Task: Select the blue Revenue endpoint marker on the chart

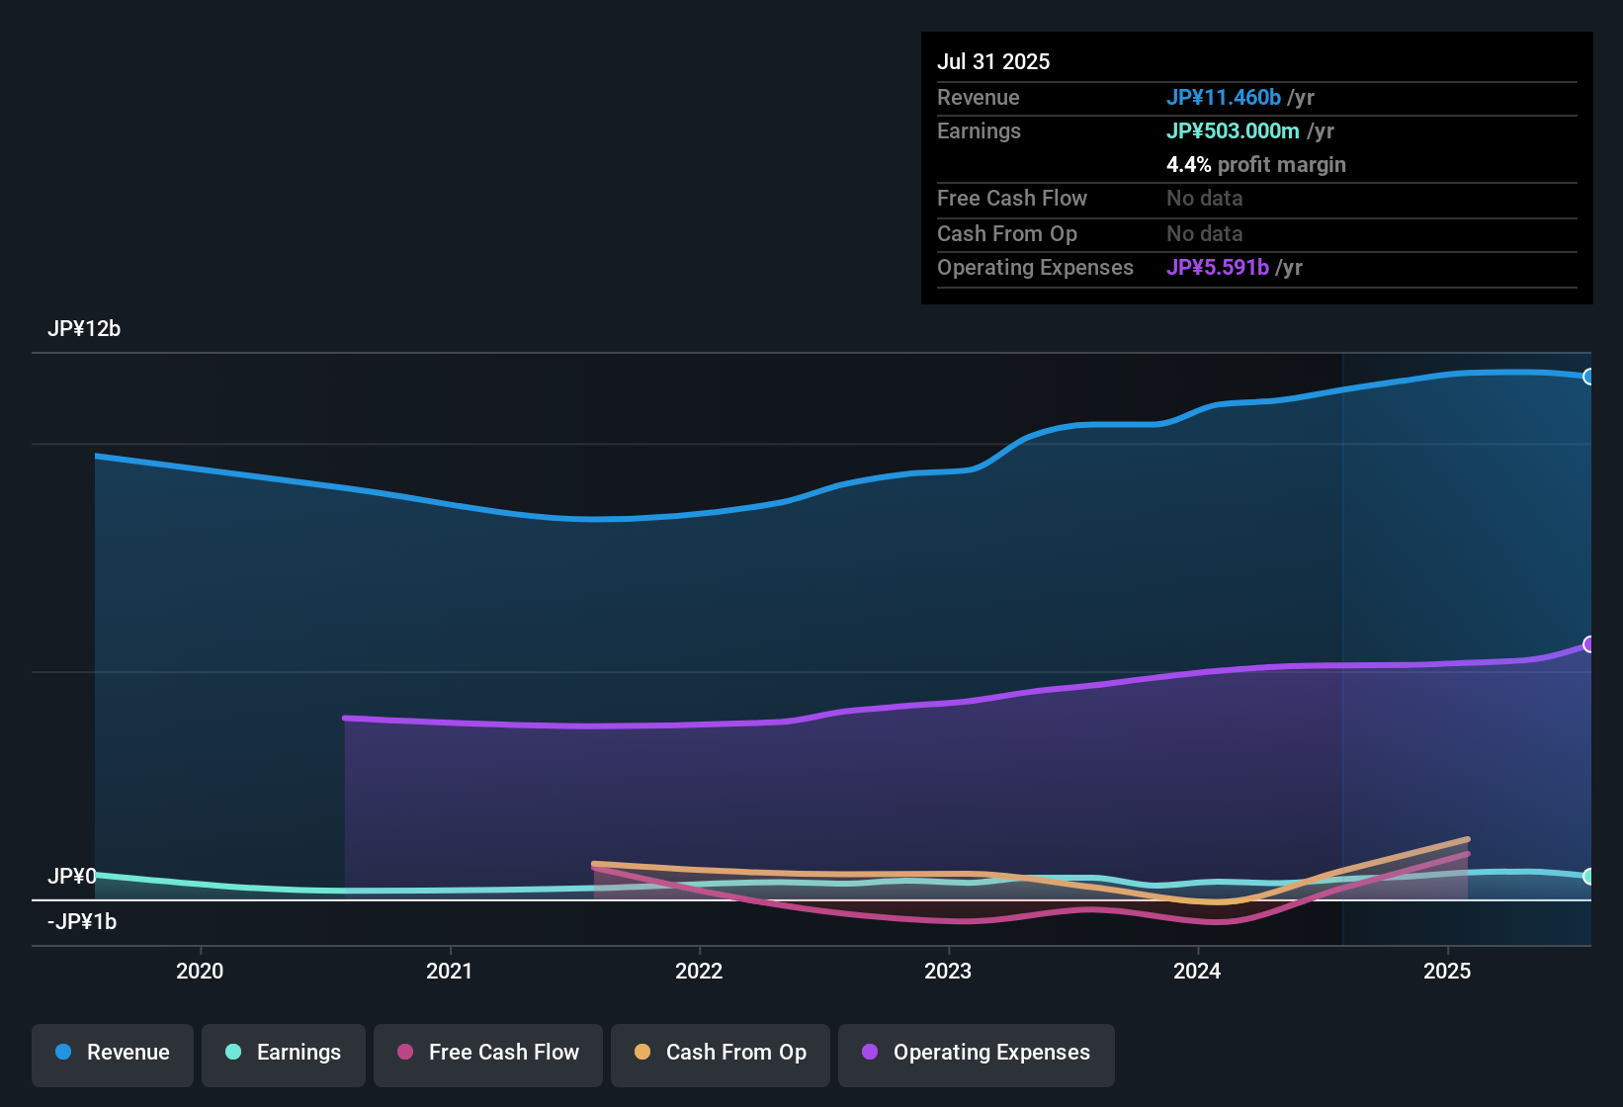Action: tap(1589, 377)
